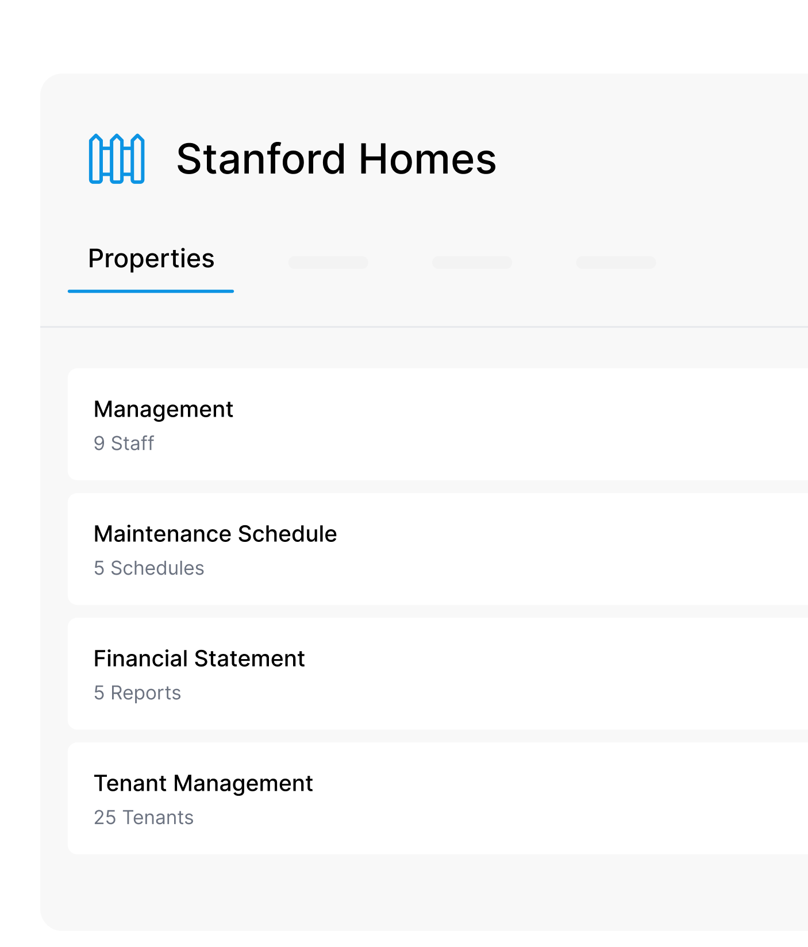Click the first placeholder tab beside Properties
The image size is (808, 947).
pyautogui.click(x=328, y=262)
